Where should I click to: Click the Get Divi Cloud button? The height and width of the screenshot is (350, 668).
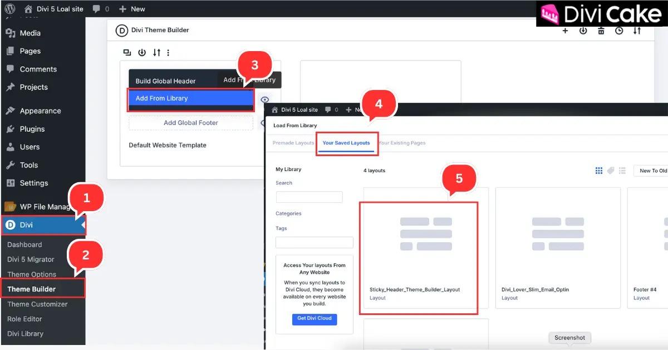(315, 318)
